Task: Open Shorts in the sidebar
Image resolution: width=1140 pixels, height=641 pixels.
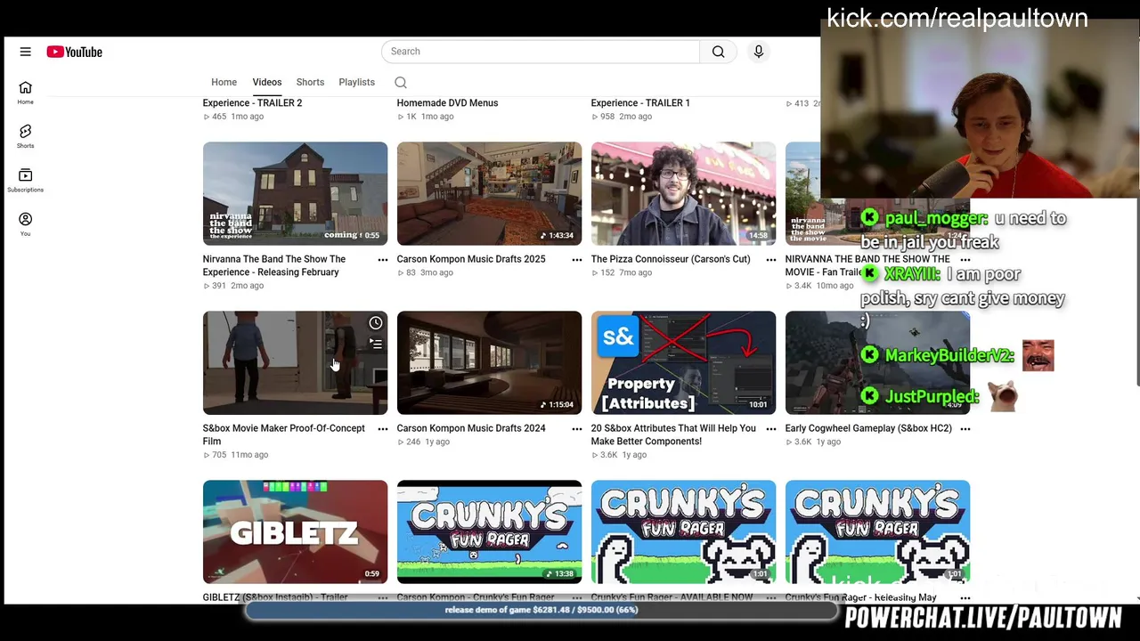Action: (25, 135)
